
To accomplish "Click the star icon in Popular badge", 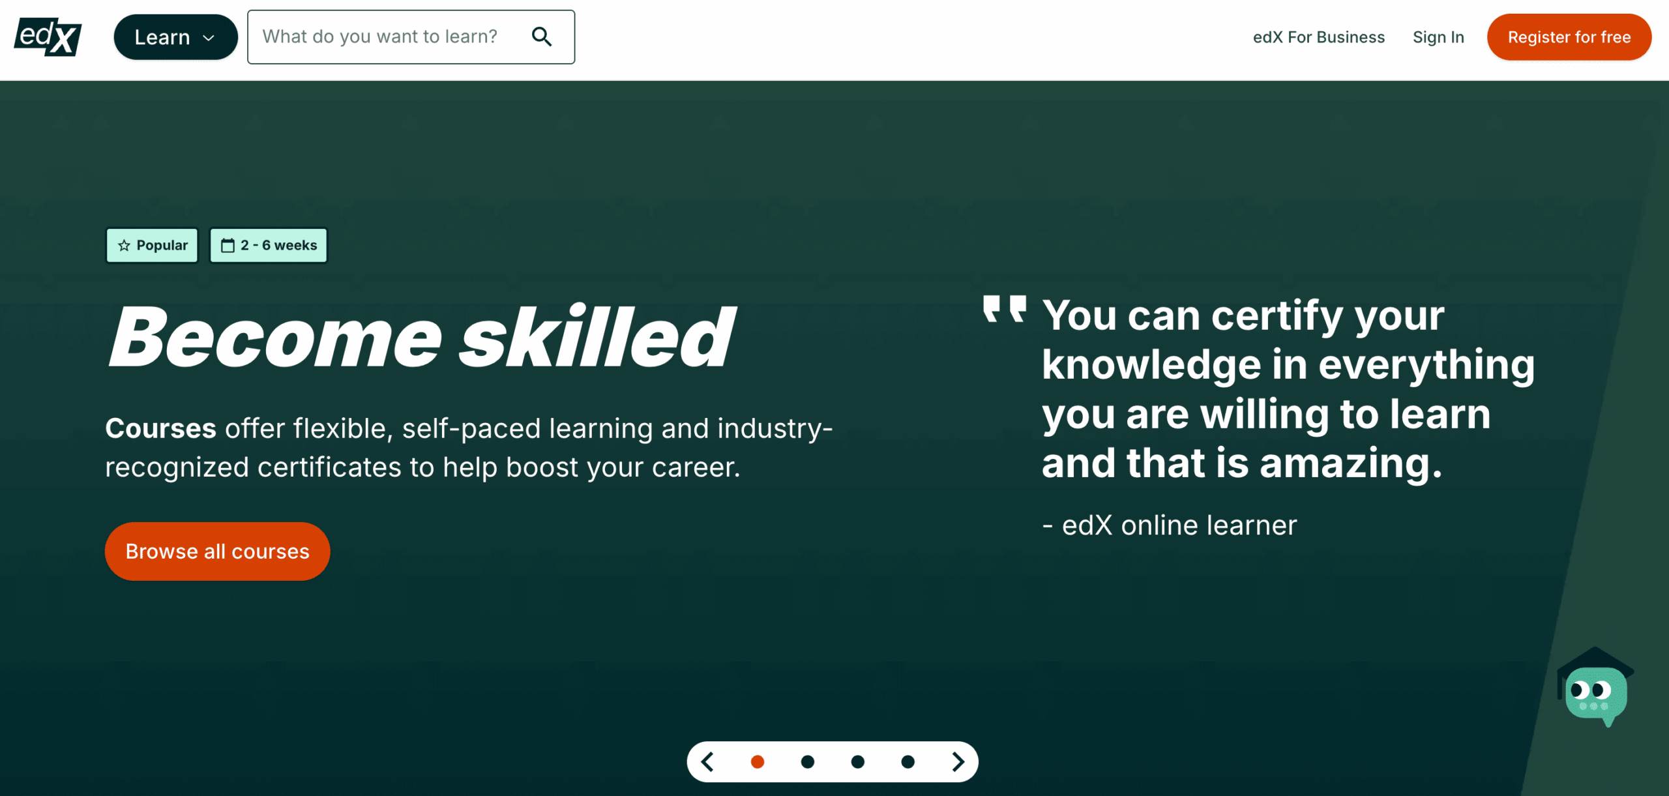I will (124, 246).
